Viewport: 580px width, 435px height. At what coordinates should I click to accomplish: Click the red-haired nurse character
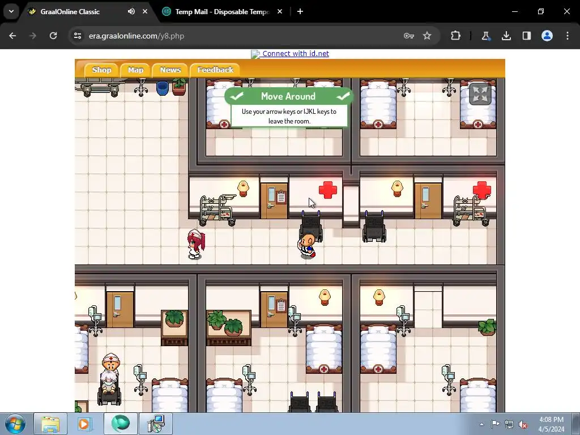click(x=195, y=244)
